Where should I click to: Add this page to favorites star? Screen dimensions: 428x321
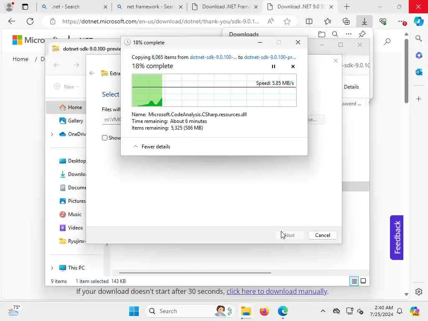click(x=287, y=21)
